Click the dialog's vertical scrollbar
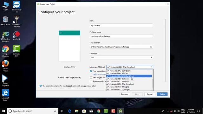This screenshot has width=203, height=114. 165,50
